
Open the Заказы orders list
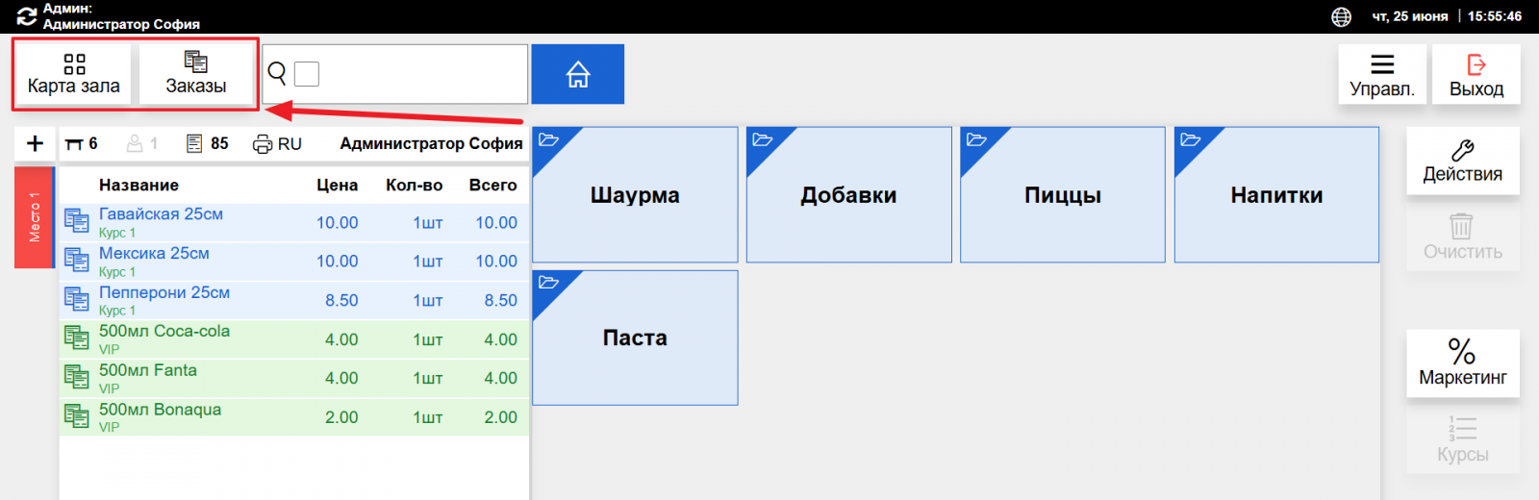click(196, 73)
